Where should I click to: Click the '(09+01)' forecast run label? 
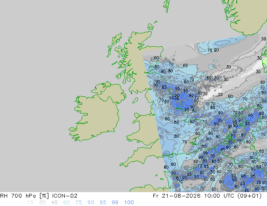tap(249, 196)
